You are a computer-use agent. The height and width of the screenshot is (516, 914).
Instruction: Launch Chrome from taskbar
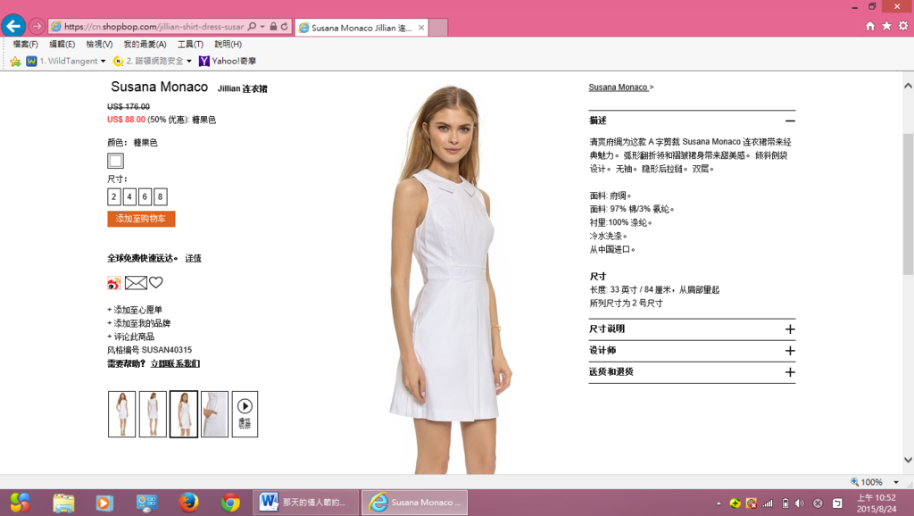point(230,502)
